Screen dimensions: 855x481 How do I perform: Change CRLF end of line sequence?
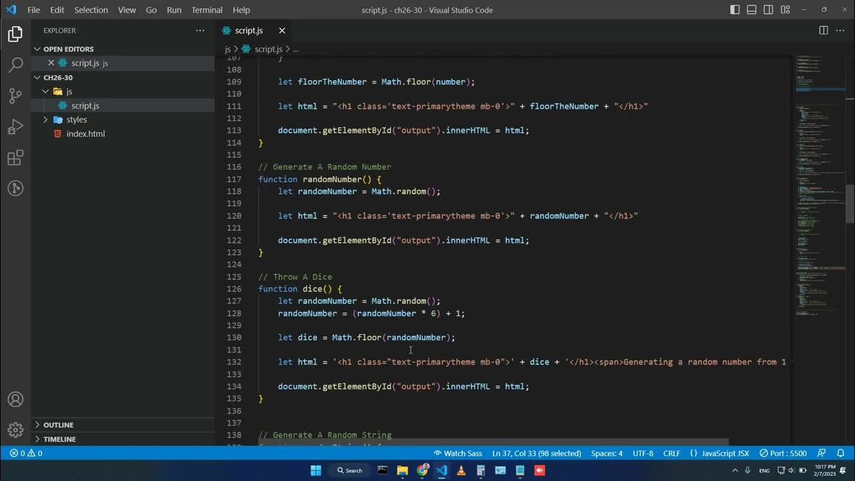[x=671, y=453]
